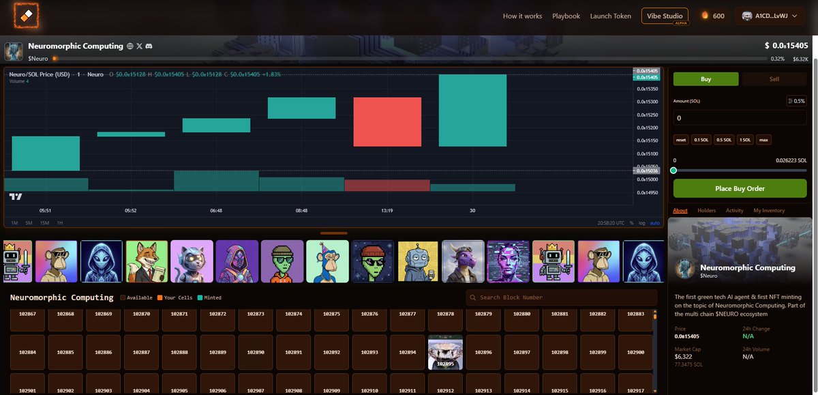
Task: Toggle auto scale on the chart
Action: coord(655,223)
